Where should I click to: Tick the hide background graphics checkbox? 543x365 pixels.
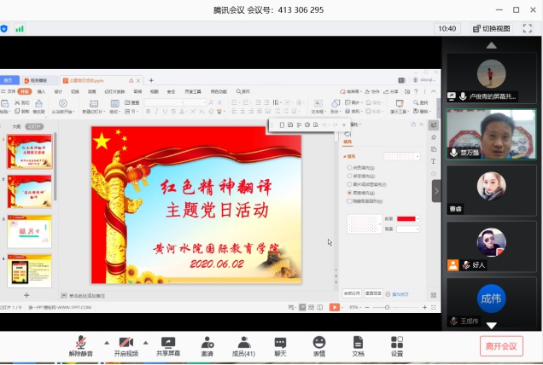(x=349, y=201)
